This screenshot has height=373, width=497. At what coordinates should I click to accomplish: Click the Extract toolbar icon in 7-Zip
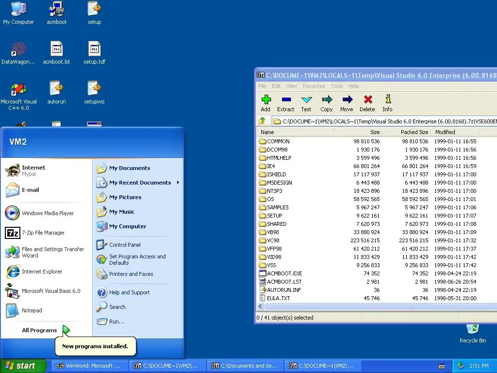[285, 103]
